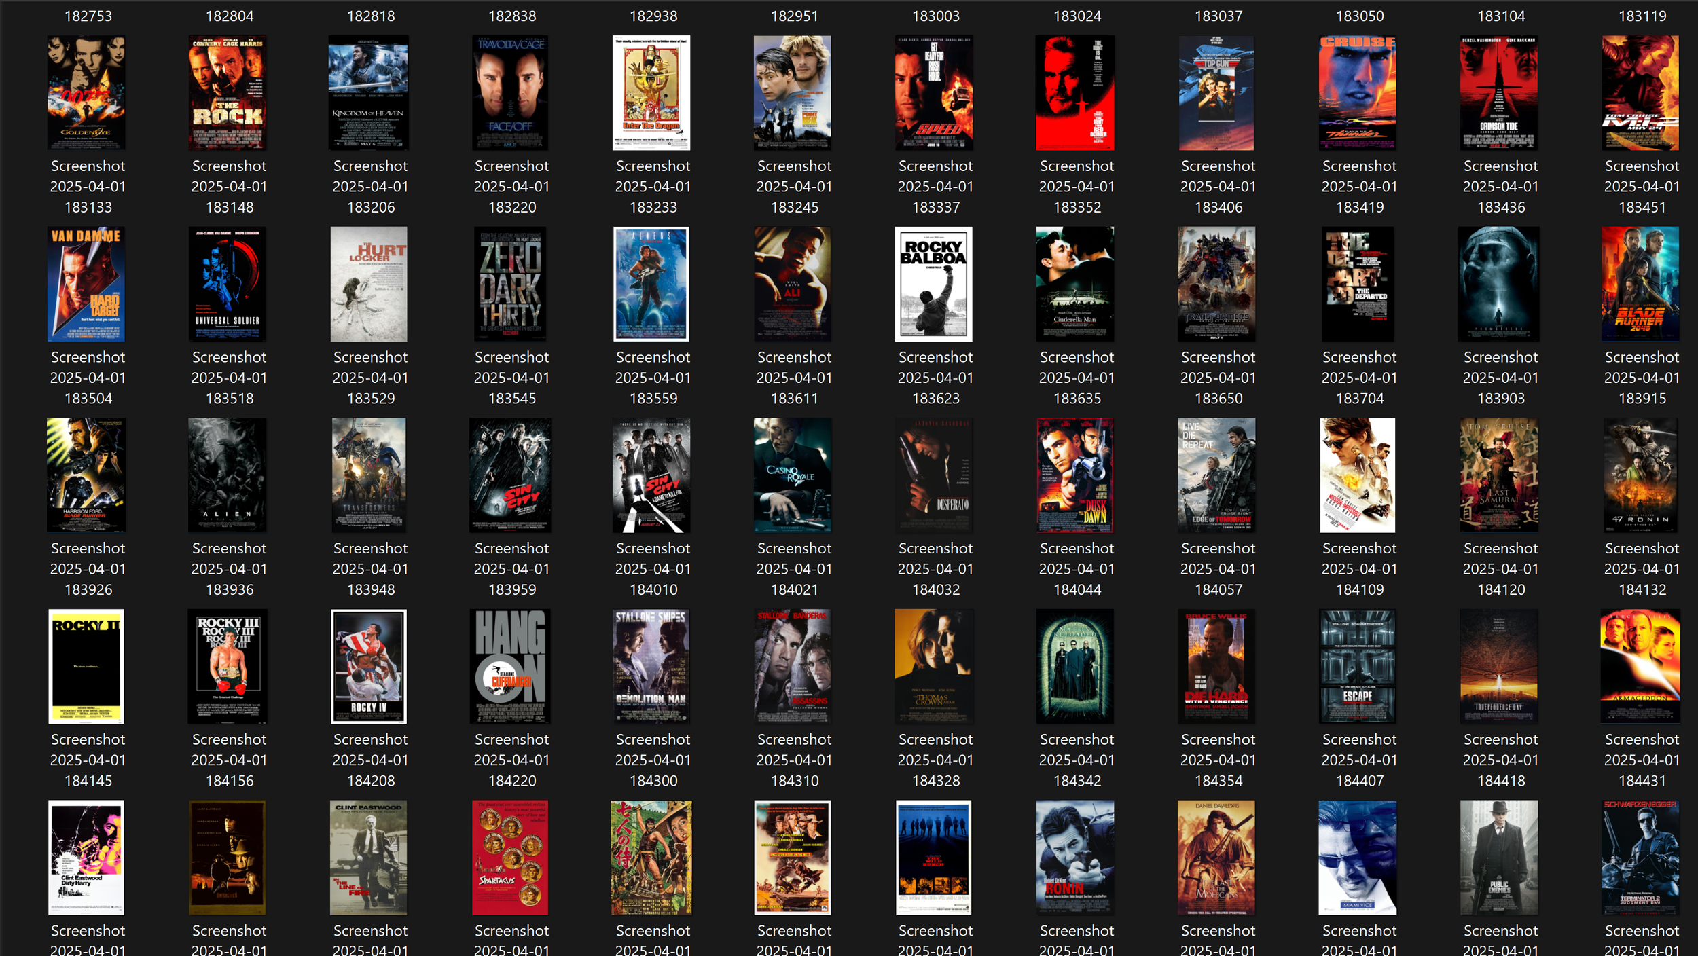Select the file name ending in 183948

(371, 569)
